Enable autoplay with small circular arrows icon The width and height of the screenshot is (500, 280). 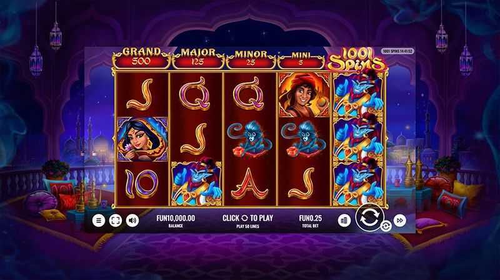[x=386, y=226]
